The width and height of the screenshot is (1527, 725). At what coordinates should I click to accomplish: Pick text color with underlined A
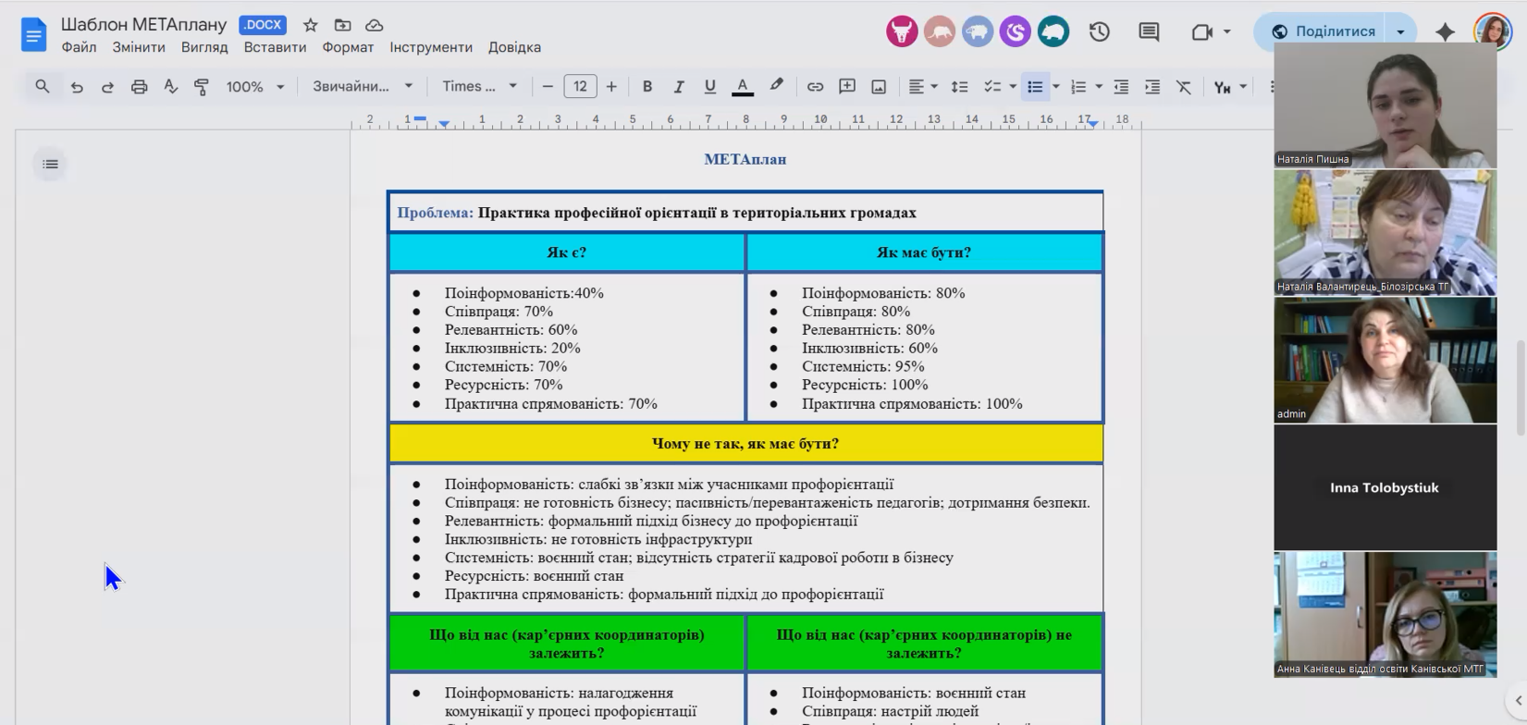tap(742, 87)
